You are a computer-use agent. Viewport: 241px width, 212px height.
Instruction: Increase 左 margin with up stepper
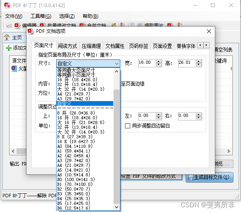158,115
